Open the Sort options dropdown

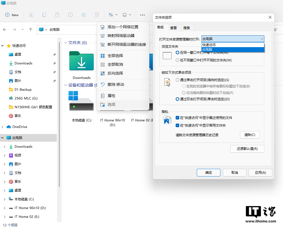pos(113,15)
